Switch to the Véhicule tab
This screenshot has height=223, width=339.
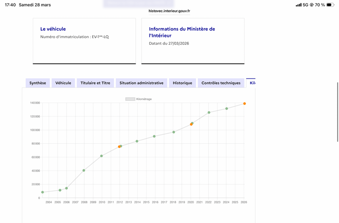click(x=64, y=83)
